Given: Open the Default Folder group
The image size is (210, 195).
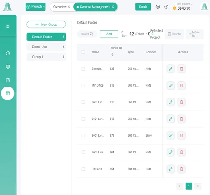Looking at the screenshot, I should coord(46,37).
